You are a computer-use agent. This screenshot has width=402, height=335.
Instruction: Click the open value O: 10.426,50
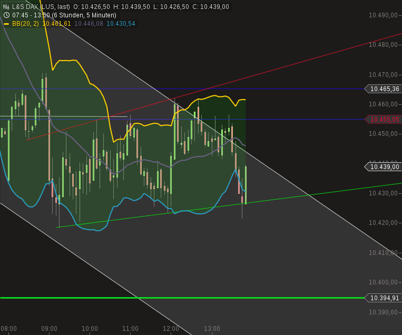click(92, 7)
